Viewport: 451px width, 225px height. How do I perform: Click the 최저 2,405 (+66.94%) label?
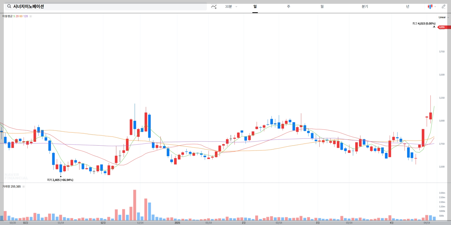coord(60,180)
